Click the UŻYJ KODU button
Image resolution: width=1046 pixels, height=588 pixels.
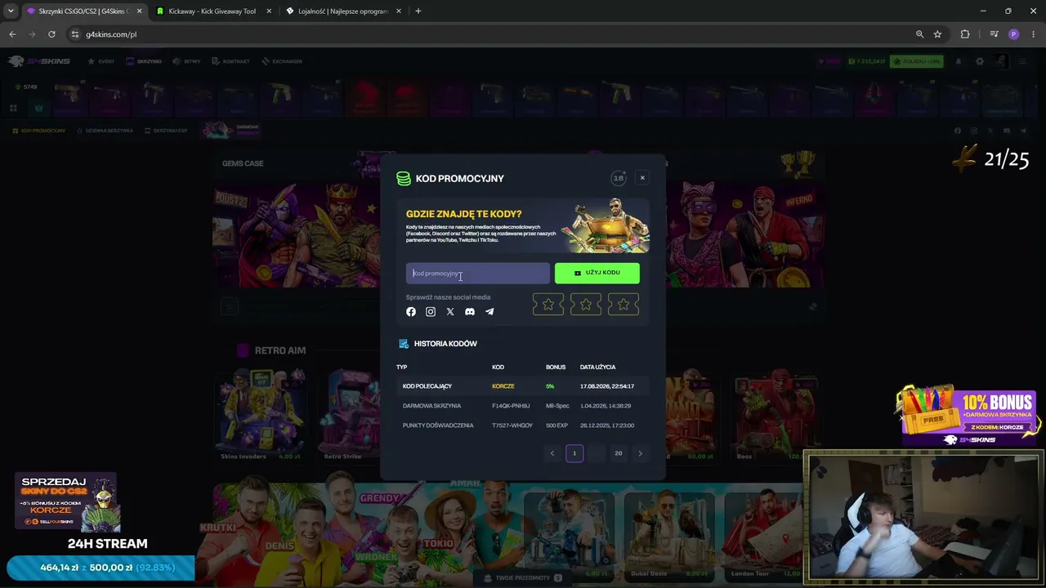tap(597, 273)
